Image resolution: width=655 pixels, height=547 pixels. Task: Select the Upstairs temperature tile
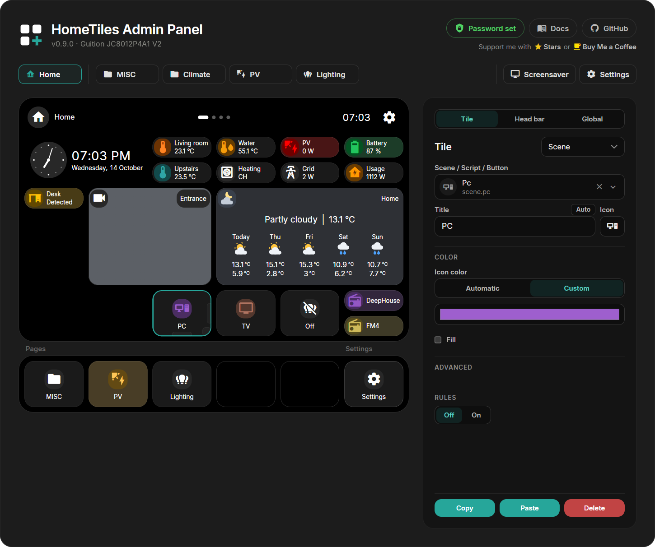(182, 173)
